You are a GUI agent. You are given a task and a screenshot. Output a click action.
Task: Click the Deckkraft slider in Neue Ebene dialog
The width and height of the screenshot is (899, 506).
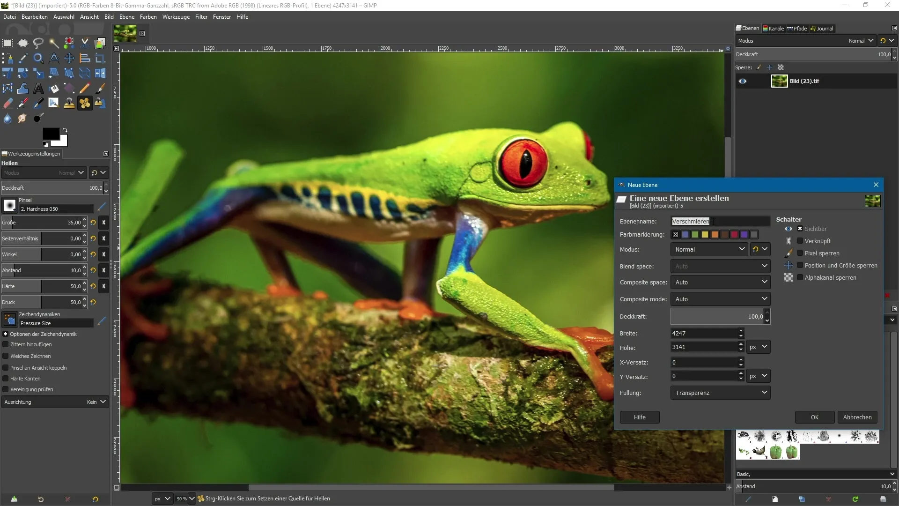click(x=717, y=316)
